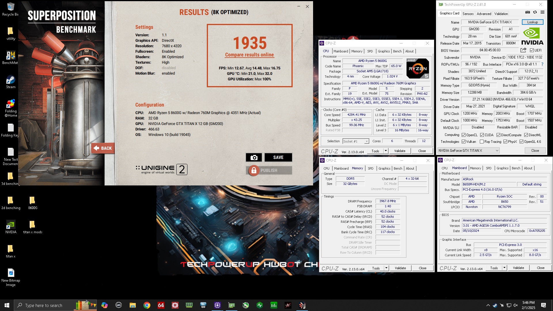
Task: Expand Tools dropdown arrow in Memory tab window
Action: point(386,268)
